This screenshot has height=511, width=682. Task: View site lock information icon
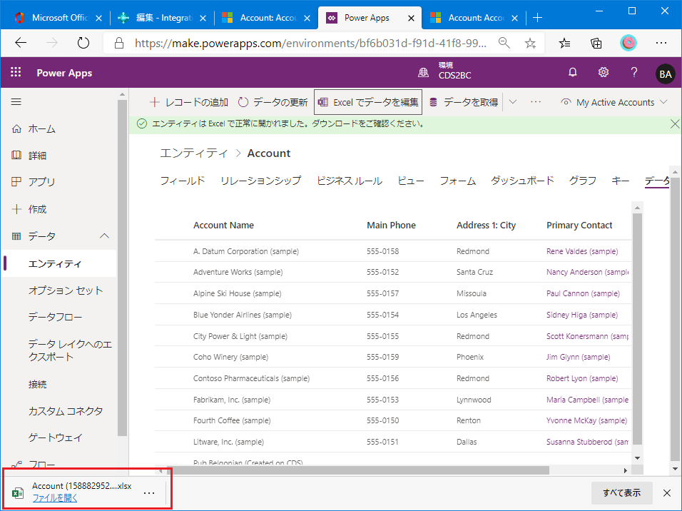pos(118,43)
